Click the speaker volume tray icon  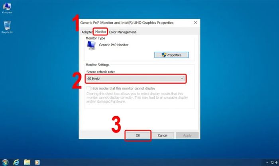pos(277,162)
